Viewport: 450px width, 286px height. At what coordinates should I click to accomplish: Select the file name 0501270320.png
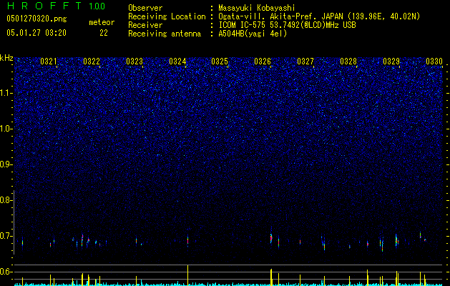36,19
